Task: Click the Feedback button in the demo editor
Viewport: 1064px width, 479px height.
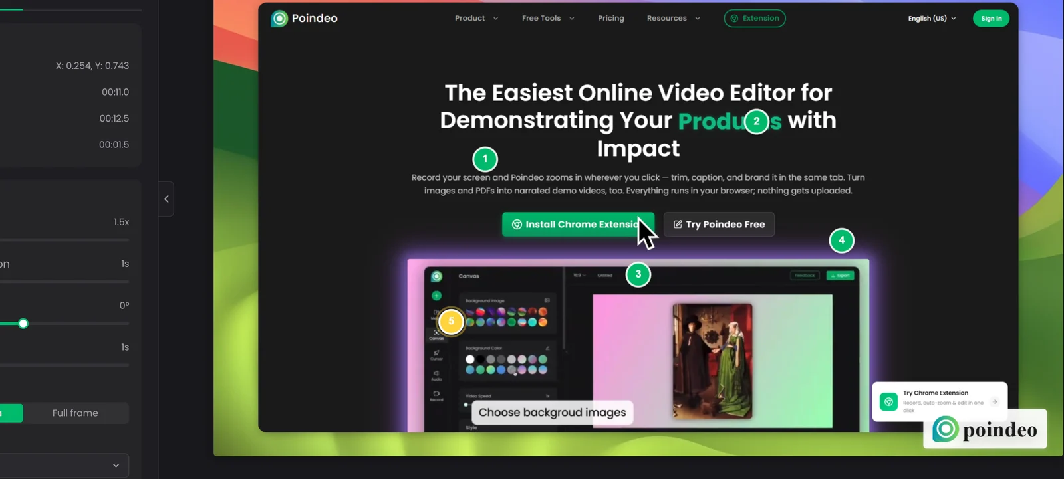Action: (805, 275)
